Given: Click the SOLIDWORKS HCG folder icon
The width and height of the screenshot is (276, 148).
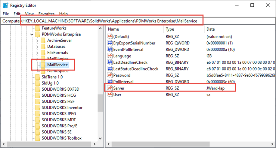Looking at the screenshot, I should (x=38, y=95).
